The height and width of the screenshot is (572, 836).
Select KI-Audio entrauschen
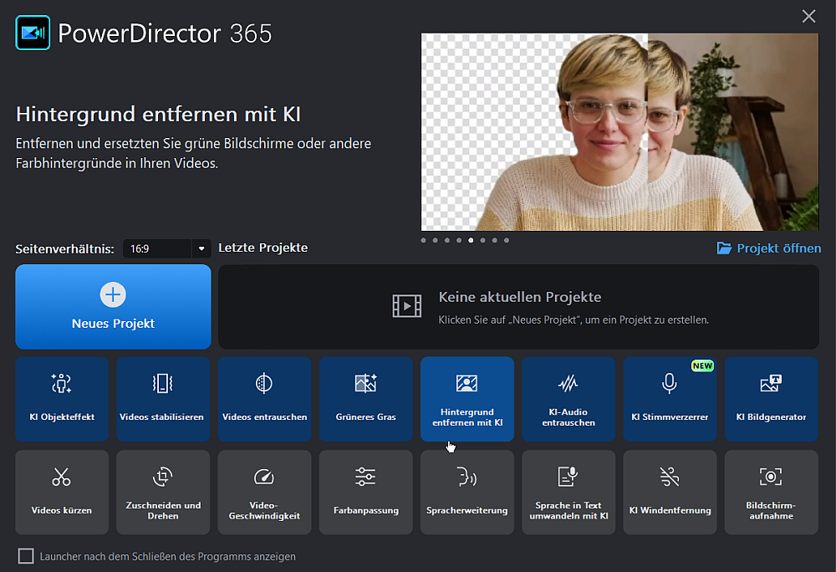pos(568,399)
